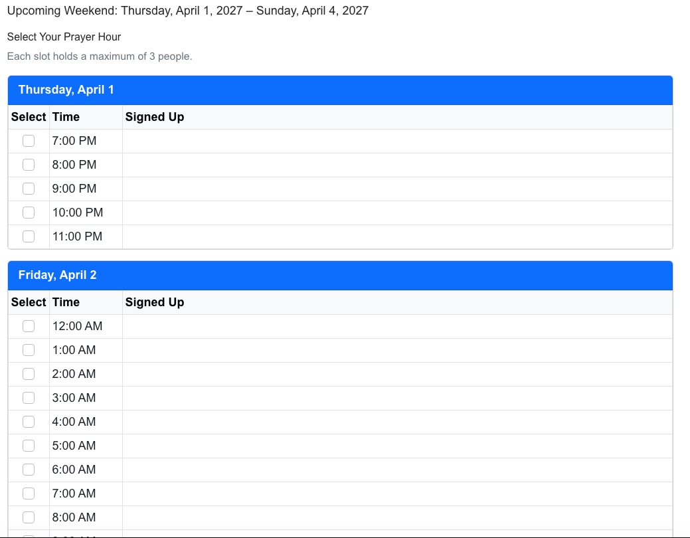The height and width of the screenshot is (538, 690).
Task: Click the '10:00 PM' time cell
Action: point(86,213)
